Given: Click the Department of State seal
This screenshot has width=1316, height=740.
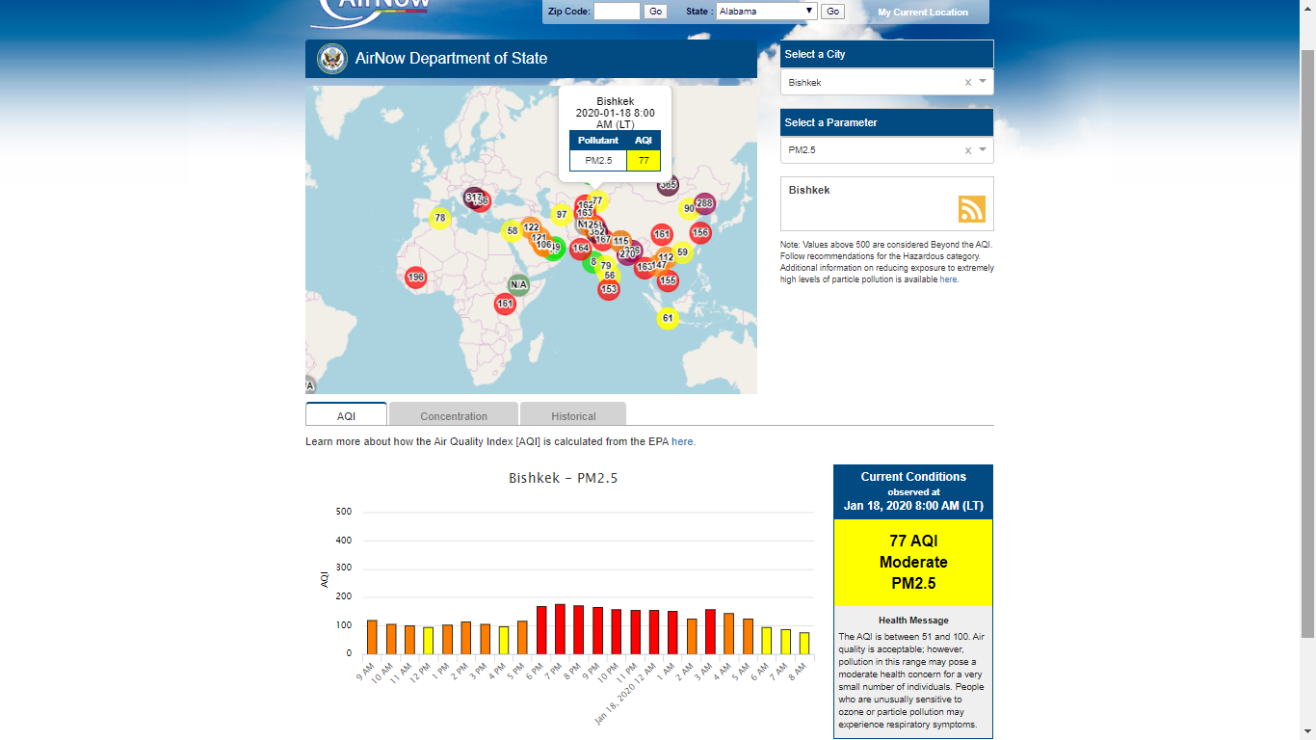Looking at the screenshot, I should (331, 59).
